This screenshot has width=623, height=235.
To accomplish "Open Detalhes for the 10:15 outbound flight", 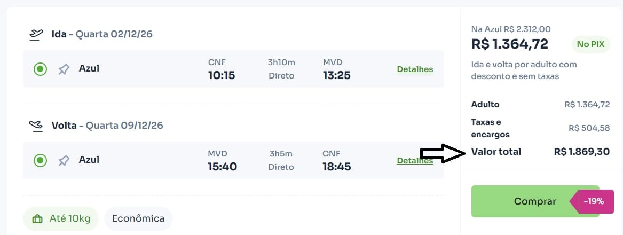I will (415, 69).
